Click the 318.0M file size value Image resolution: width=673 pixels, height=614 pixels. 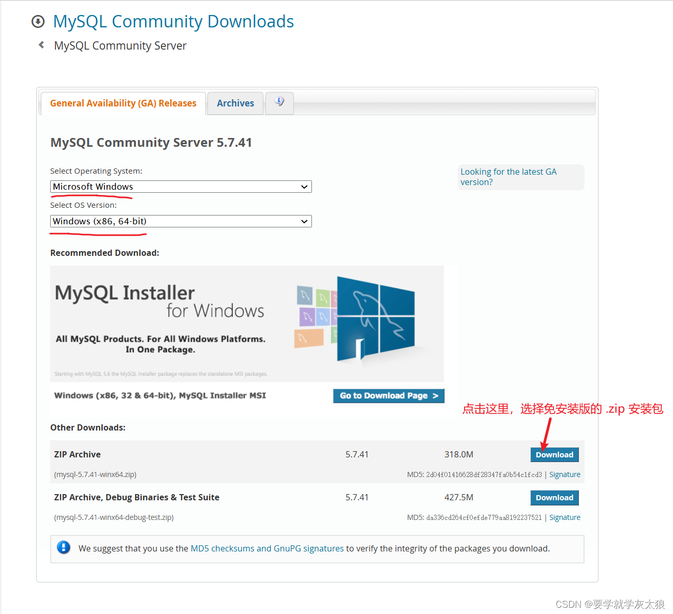coord(459,454)
